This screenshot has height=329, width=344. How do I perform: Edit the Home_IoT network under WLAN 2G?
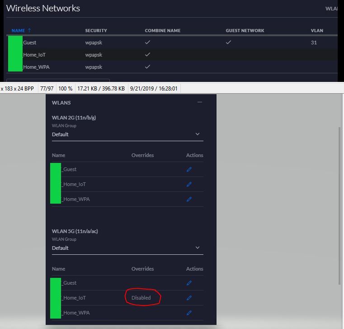pyautogui.click(x=189, y=184)
